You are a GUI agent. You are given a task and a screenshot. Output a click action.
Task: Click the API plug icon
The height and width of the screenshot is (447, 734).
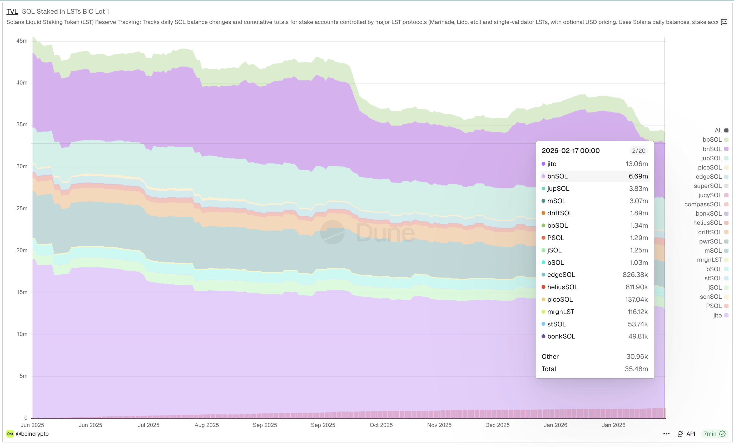680,434
